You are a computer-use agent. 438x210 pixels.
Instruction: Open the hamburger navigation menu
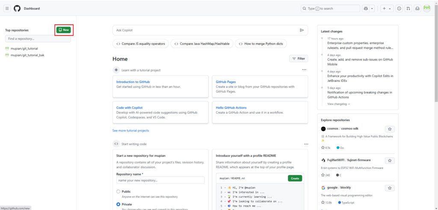click(7, 9)
